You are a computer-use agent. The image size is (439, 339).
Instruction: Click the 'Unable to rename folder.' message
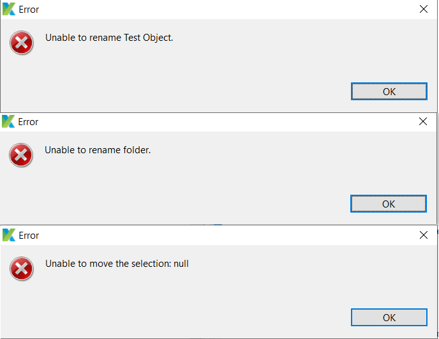pos(98,150)
